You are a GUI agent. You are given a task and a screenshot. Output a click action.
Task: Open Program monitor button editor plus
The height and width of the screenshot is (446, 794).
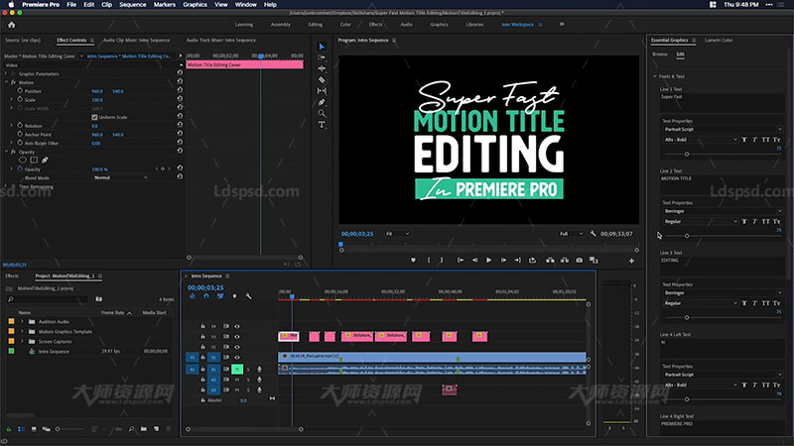click(x=631, y=261)
